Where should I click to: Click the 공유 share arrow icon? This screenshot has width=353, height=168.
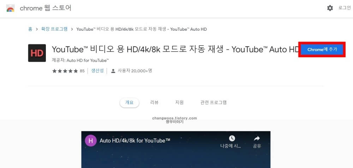257,138
